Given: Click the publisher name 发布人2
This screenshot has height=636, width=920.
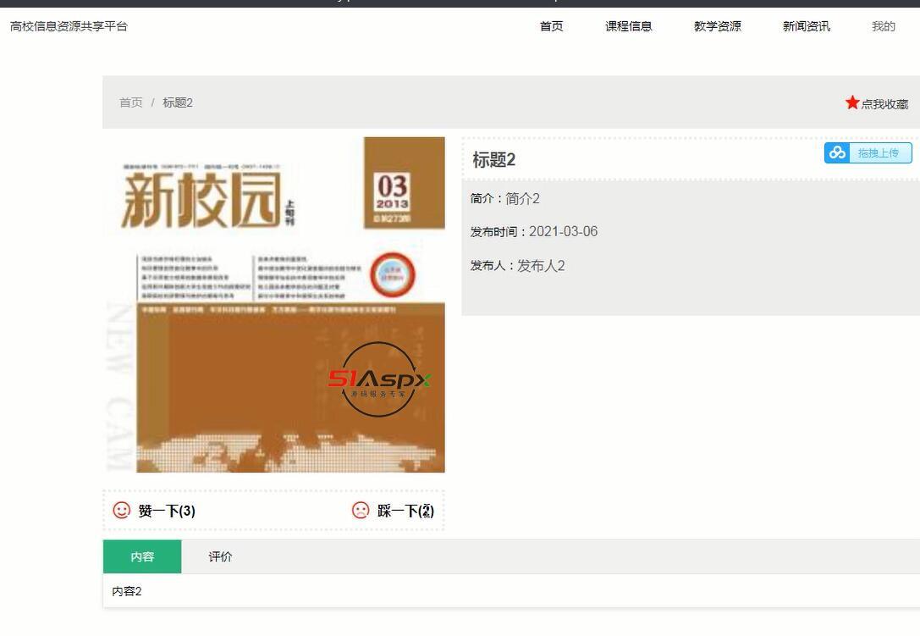Looking at the screenshot, I should click(541, 265).
